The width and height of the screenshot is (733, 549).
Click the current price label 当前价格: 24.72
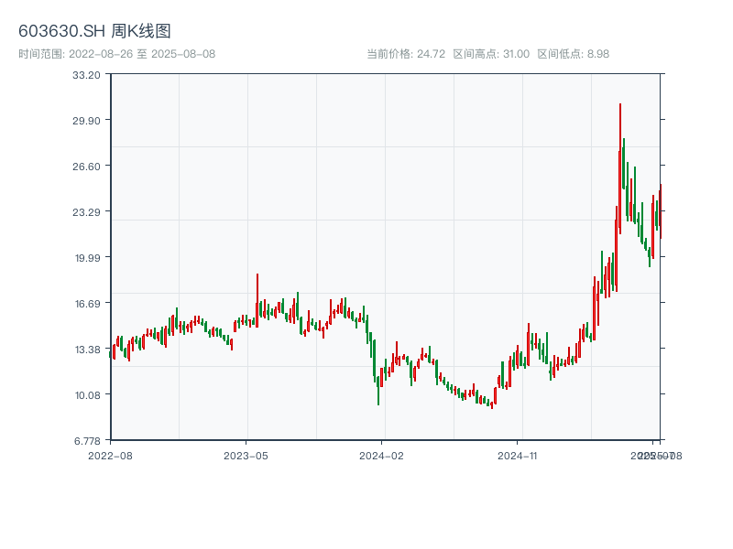406,54
